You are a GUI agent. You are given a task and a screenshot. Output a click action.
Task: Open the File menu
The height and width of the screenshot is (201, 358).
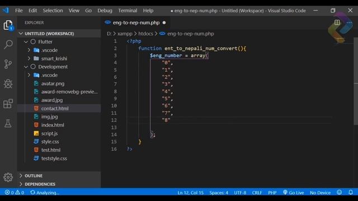coord(18,11)
